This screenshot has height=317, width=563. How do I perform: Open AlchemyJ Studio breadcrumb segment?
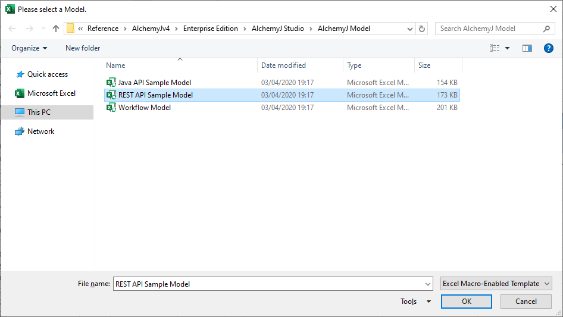pos(277,29)
